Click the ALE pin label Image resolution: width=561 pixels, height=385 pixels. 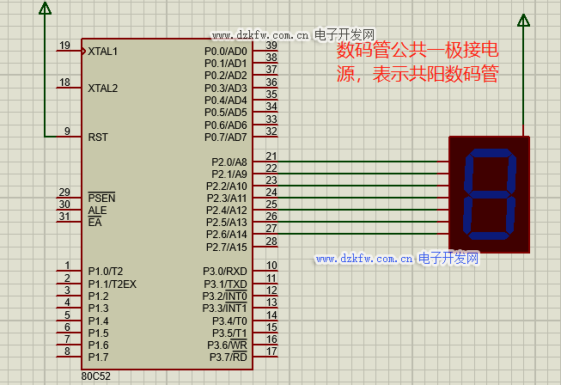click(97, 210)
